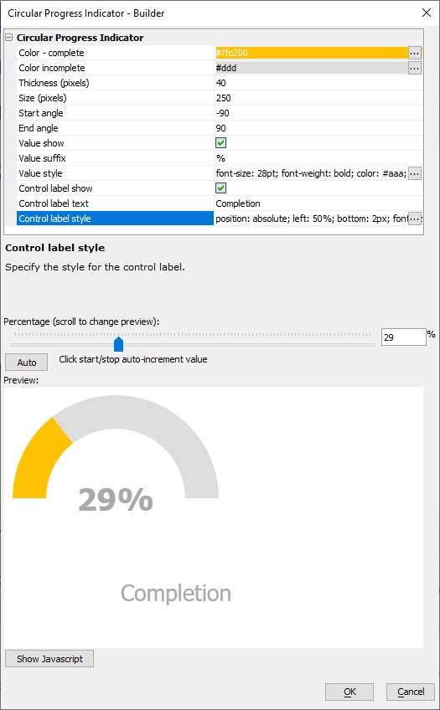
Task: Click the End angle value field
Action: tap(318, 128)
